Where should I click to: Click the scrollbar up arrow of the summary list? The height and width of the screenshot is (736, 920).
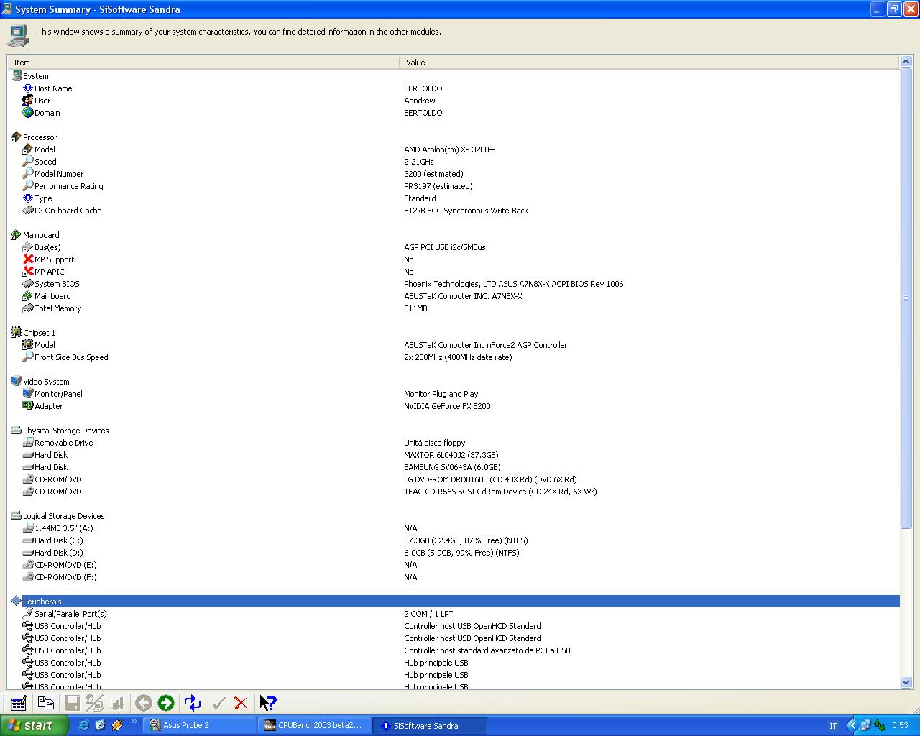point(906,62)
